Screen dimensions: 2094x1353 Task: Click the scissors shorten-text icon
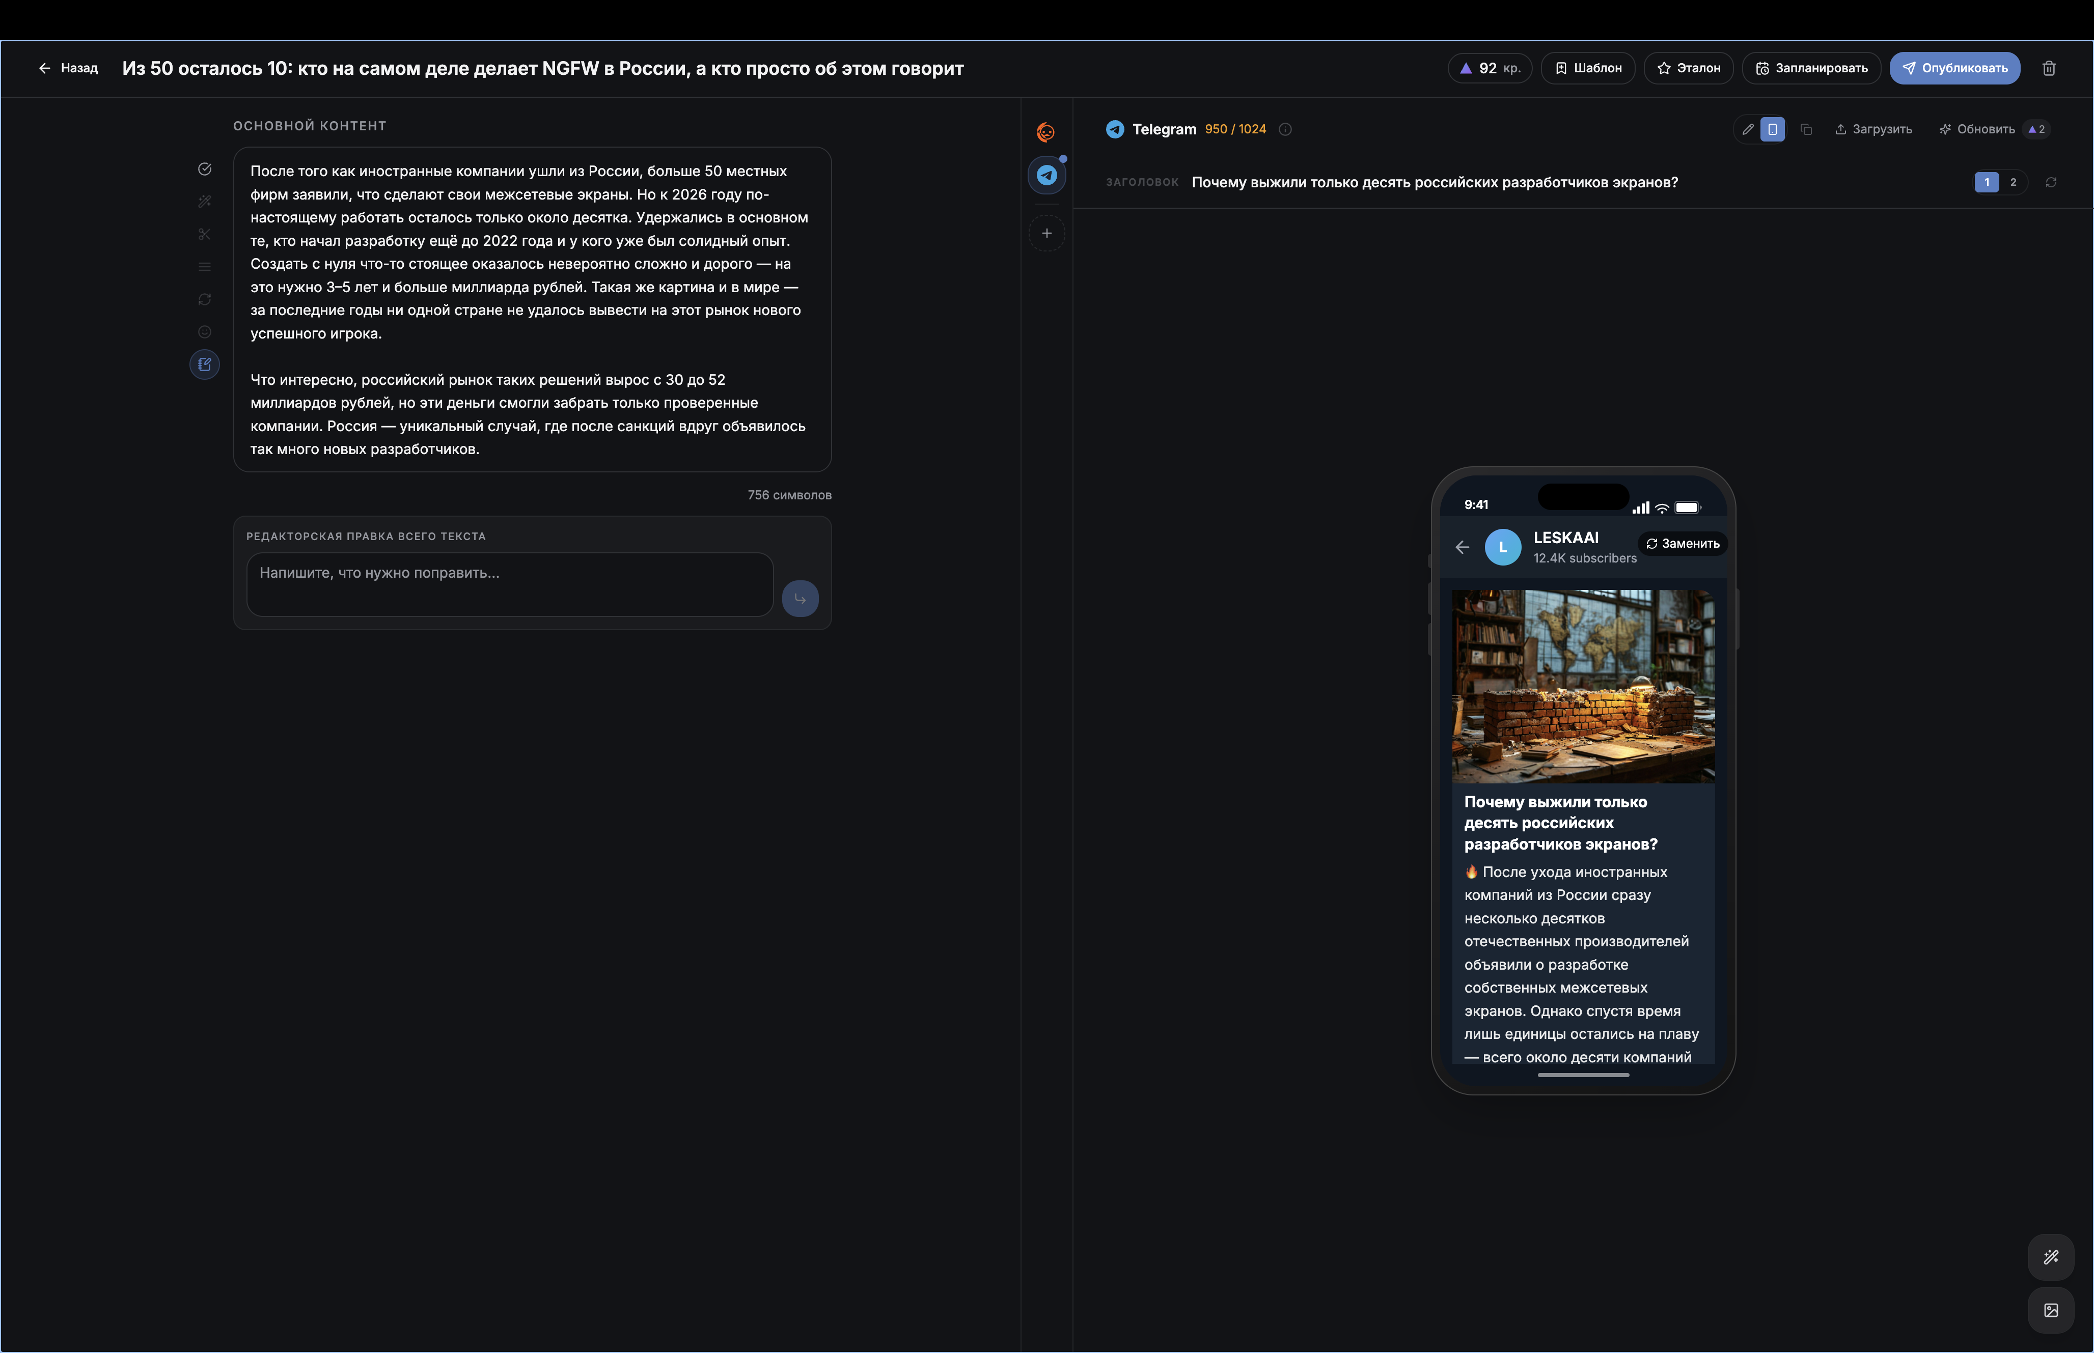205,235
